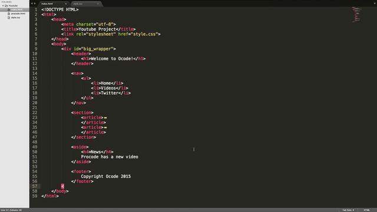
Task: Open procode.html from the sidebar
Action: click(x=18, y=14)
